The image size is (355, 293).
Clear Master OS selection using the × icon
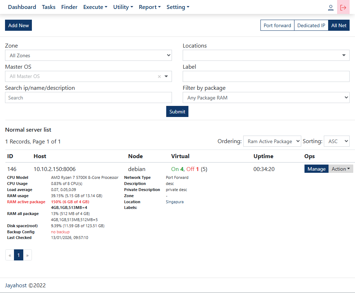[159, 76]
